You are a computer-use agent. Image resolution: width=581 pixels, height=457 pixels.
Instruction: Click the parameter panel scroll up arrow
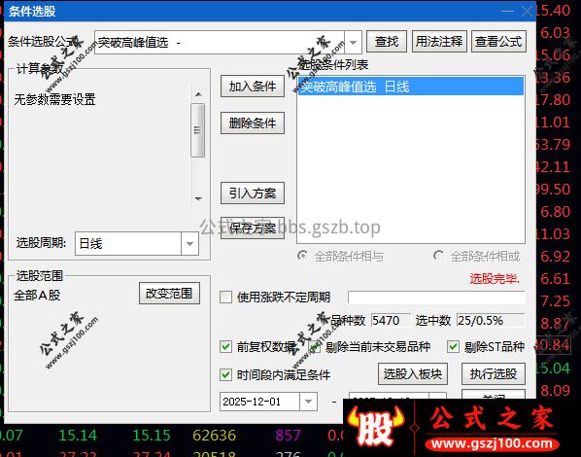click(198, 94)
